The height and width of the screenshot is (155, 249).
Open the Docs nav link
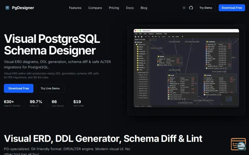tap(130, 8)
